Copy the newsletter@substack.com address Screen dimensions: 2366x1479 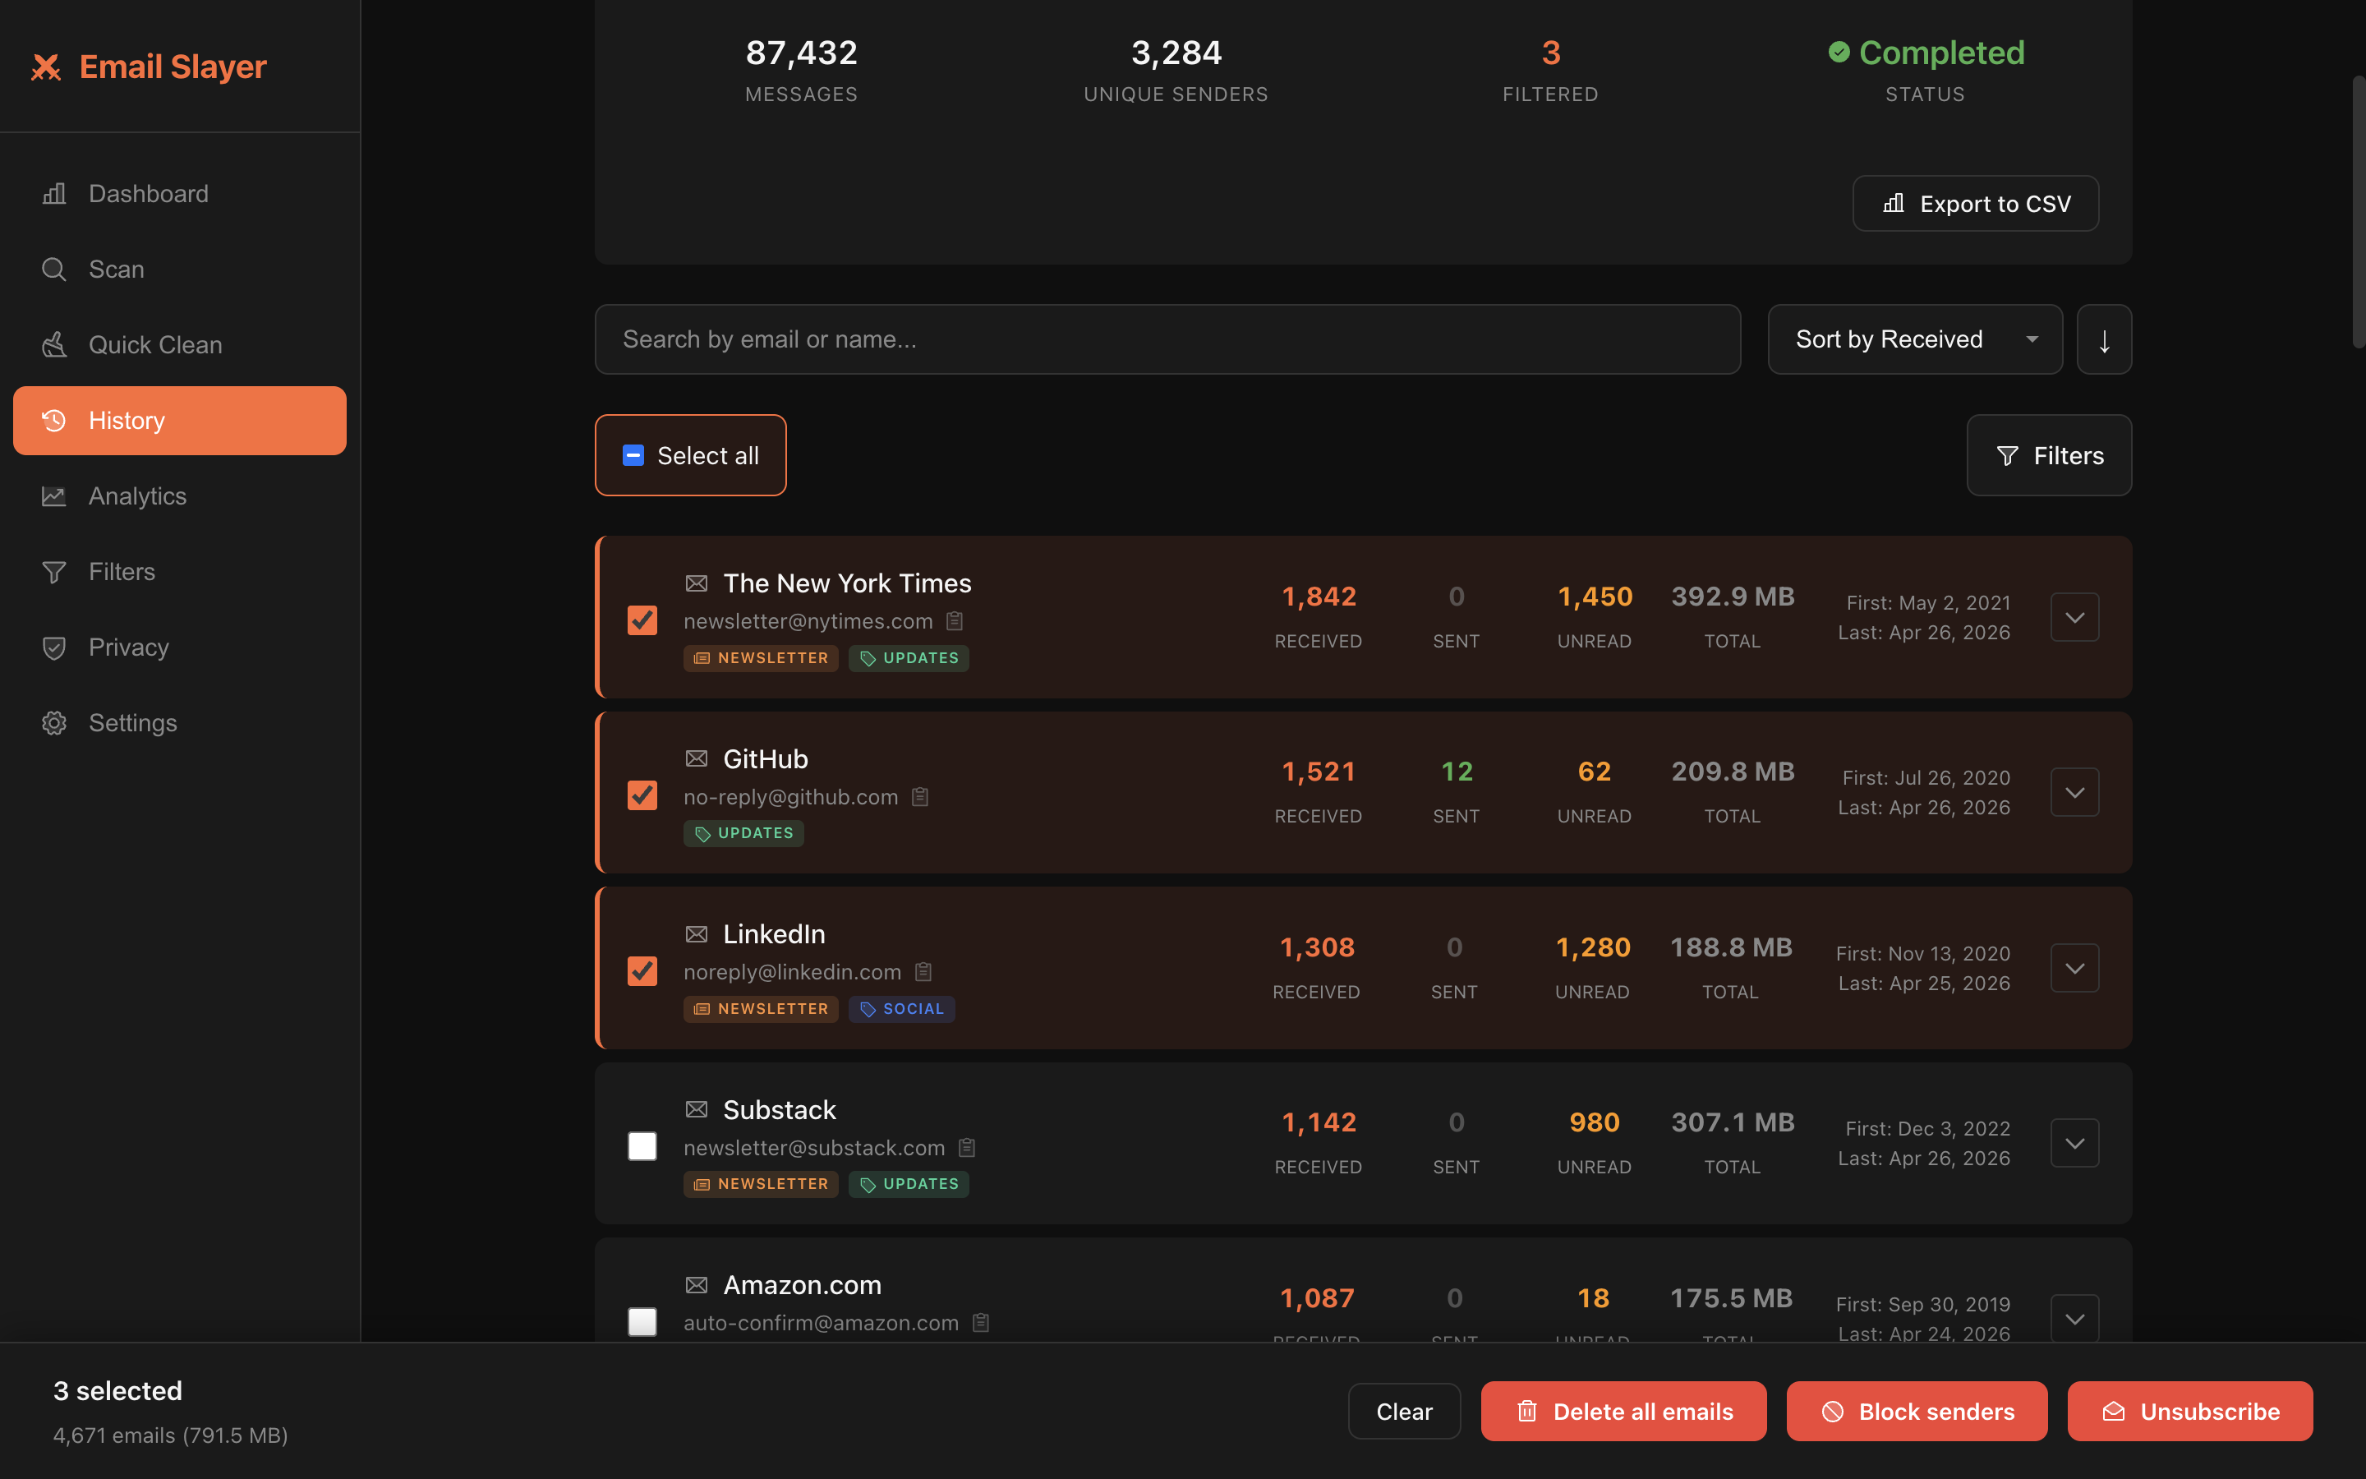click(967, 1147)
